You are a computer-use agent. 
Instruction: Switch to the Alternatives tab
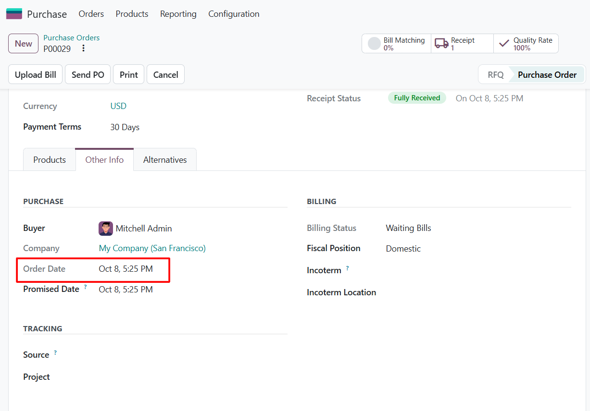pos(165,160)
